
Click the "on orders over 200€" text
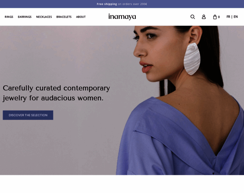(132, 4)
